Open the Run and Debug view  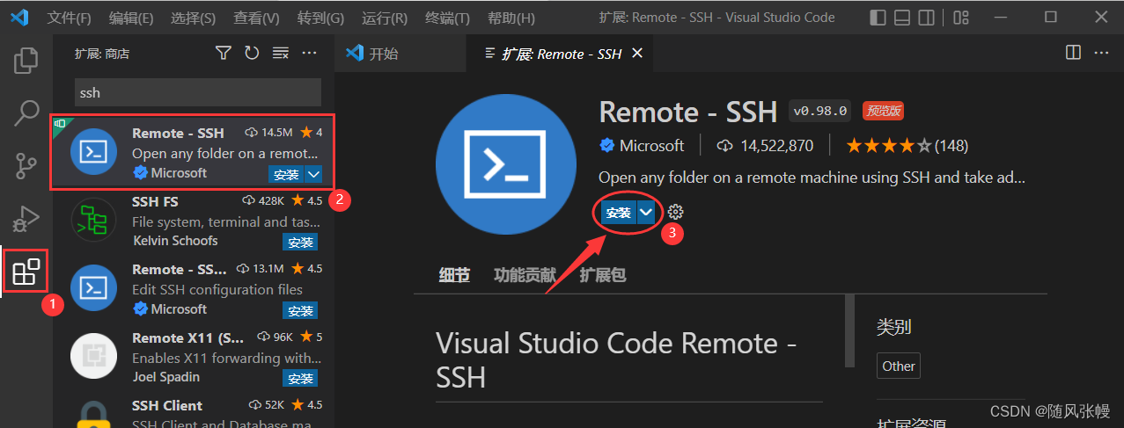click(26, 218)
